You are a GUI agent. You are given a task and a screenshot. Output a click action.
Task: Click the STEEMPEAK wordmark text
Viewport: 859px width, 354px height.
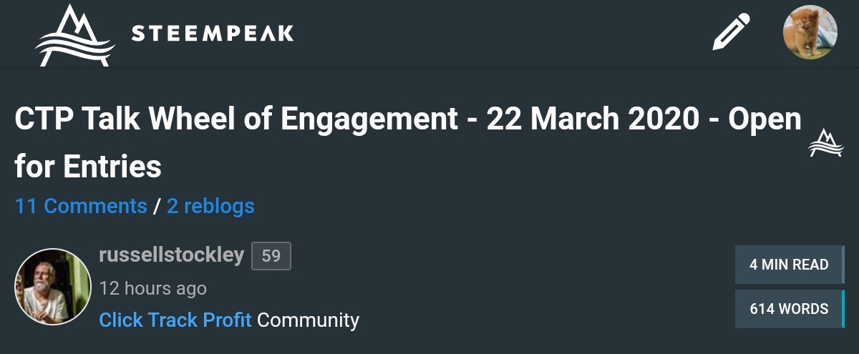tap(213, 34)
